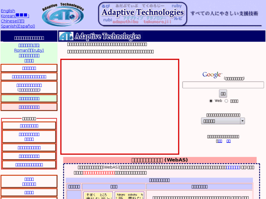This screenshot has width=266, height=199.
Task: Click the Adaptive Technologies ruby banner image
Action: [143, 14]
